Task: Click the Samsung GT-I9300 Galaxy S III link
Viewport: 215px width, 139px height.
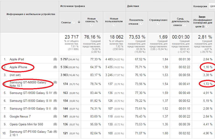Action: pos(31,101)
